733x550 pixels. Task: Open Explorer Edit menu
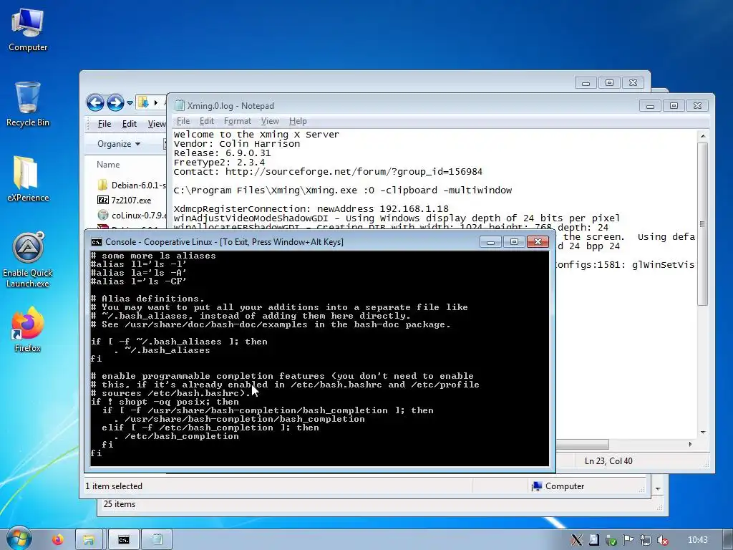[130, 124]
